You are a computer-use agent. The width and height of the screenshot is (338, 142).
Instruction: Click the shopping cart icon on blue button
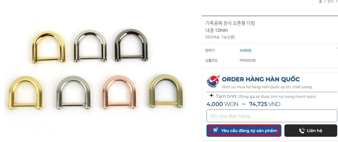click(x=215, y=130)
